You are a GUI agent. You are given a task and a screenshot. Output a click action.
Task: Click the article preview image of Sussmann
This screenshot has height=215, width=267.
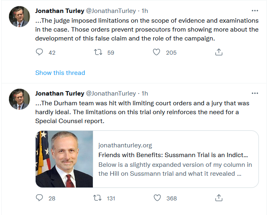[64, 159]
